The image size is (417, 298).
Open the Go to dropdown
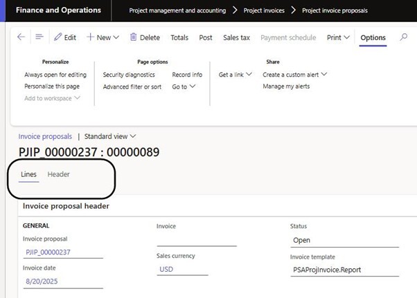click(184, 86)
